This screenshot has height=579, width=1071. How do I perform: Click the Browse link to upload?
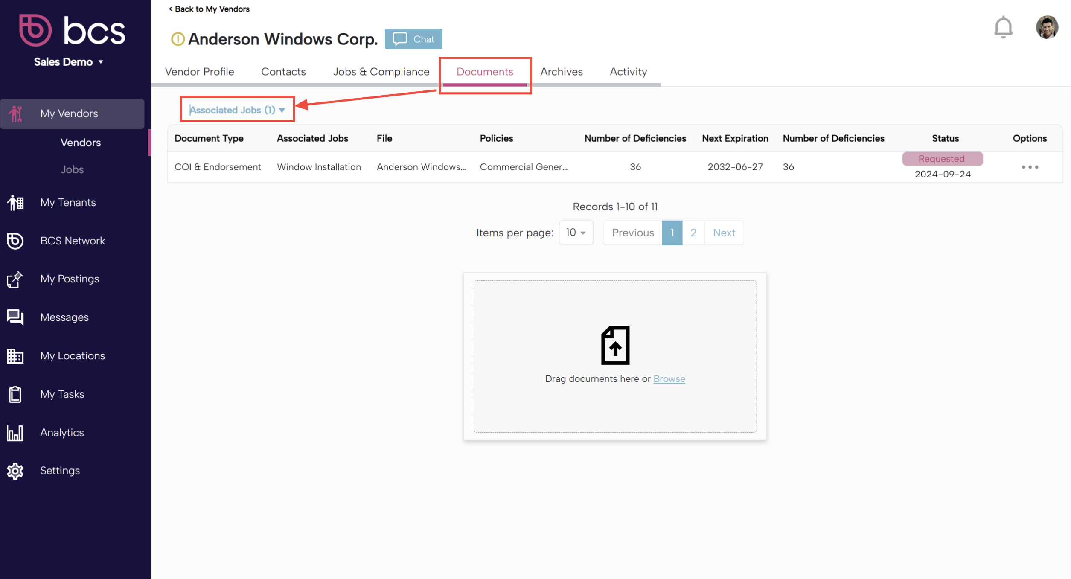(669, 378)
